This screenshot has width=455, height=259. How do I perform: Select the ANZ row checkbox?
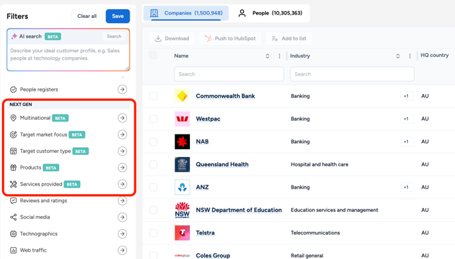pyautogui.click(x=153, y=187)
